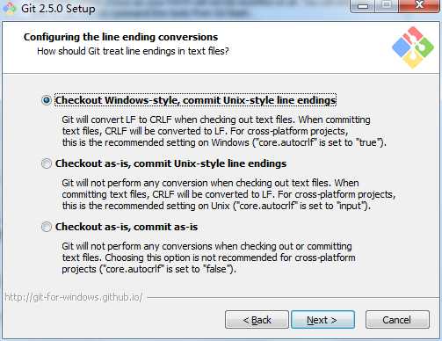The image size is (442, 341).
Task: Close the Git 2.5.0 Setup window
Action: (x=419, y=6)
